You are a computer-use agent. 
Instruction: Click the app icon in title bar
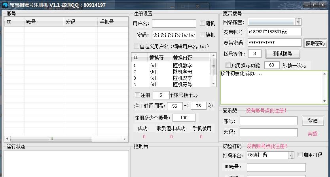coord(5,5)
